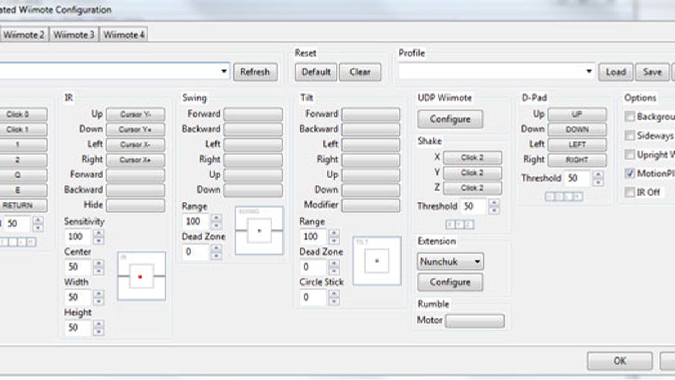The width and height of the screenshot is (675, 380).
Task: Assign the Swing Backward mapping
Action: coord(253,129)
